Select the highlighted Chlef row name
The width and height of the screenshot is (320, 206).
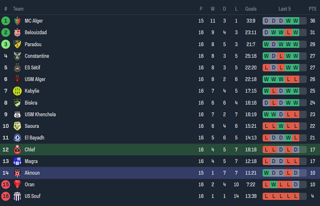[30, 150]
